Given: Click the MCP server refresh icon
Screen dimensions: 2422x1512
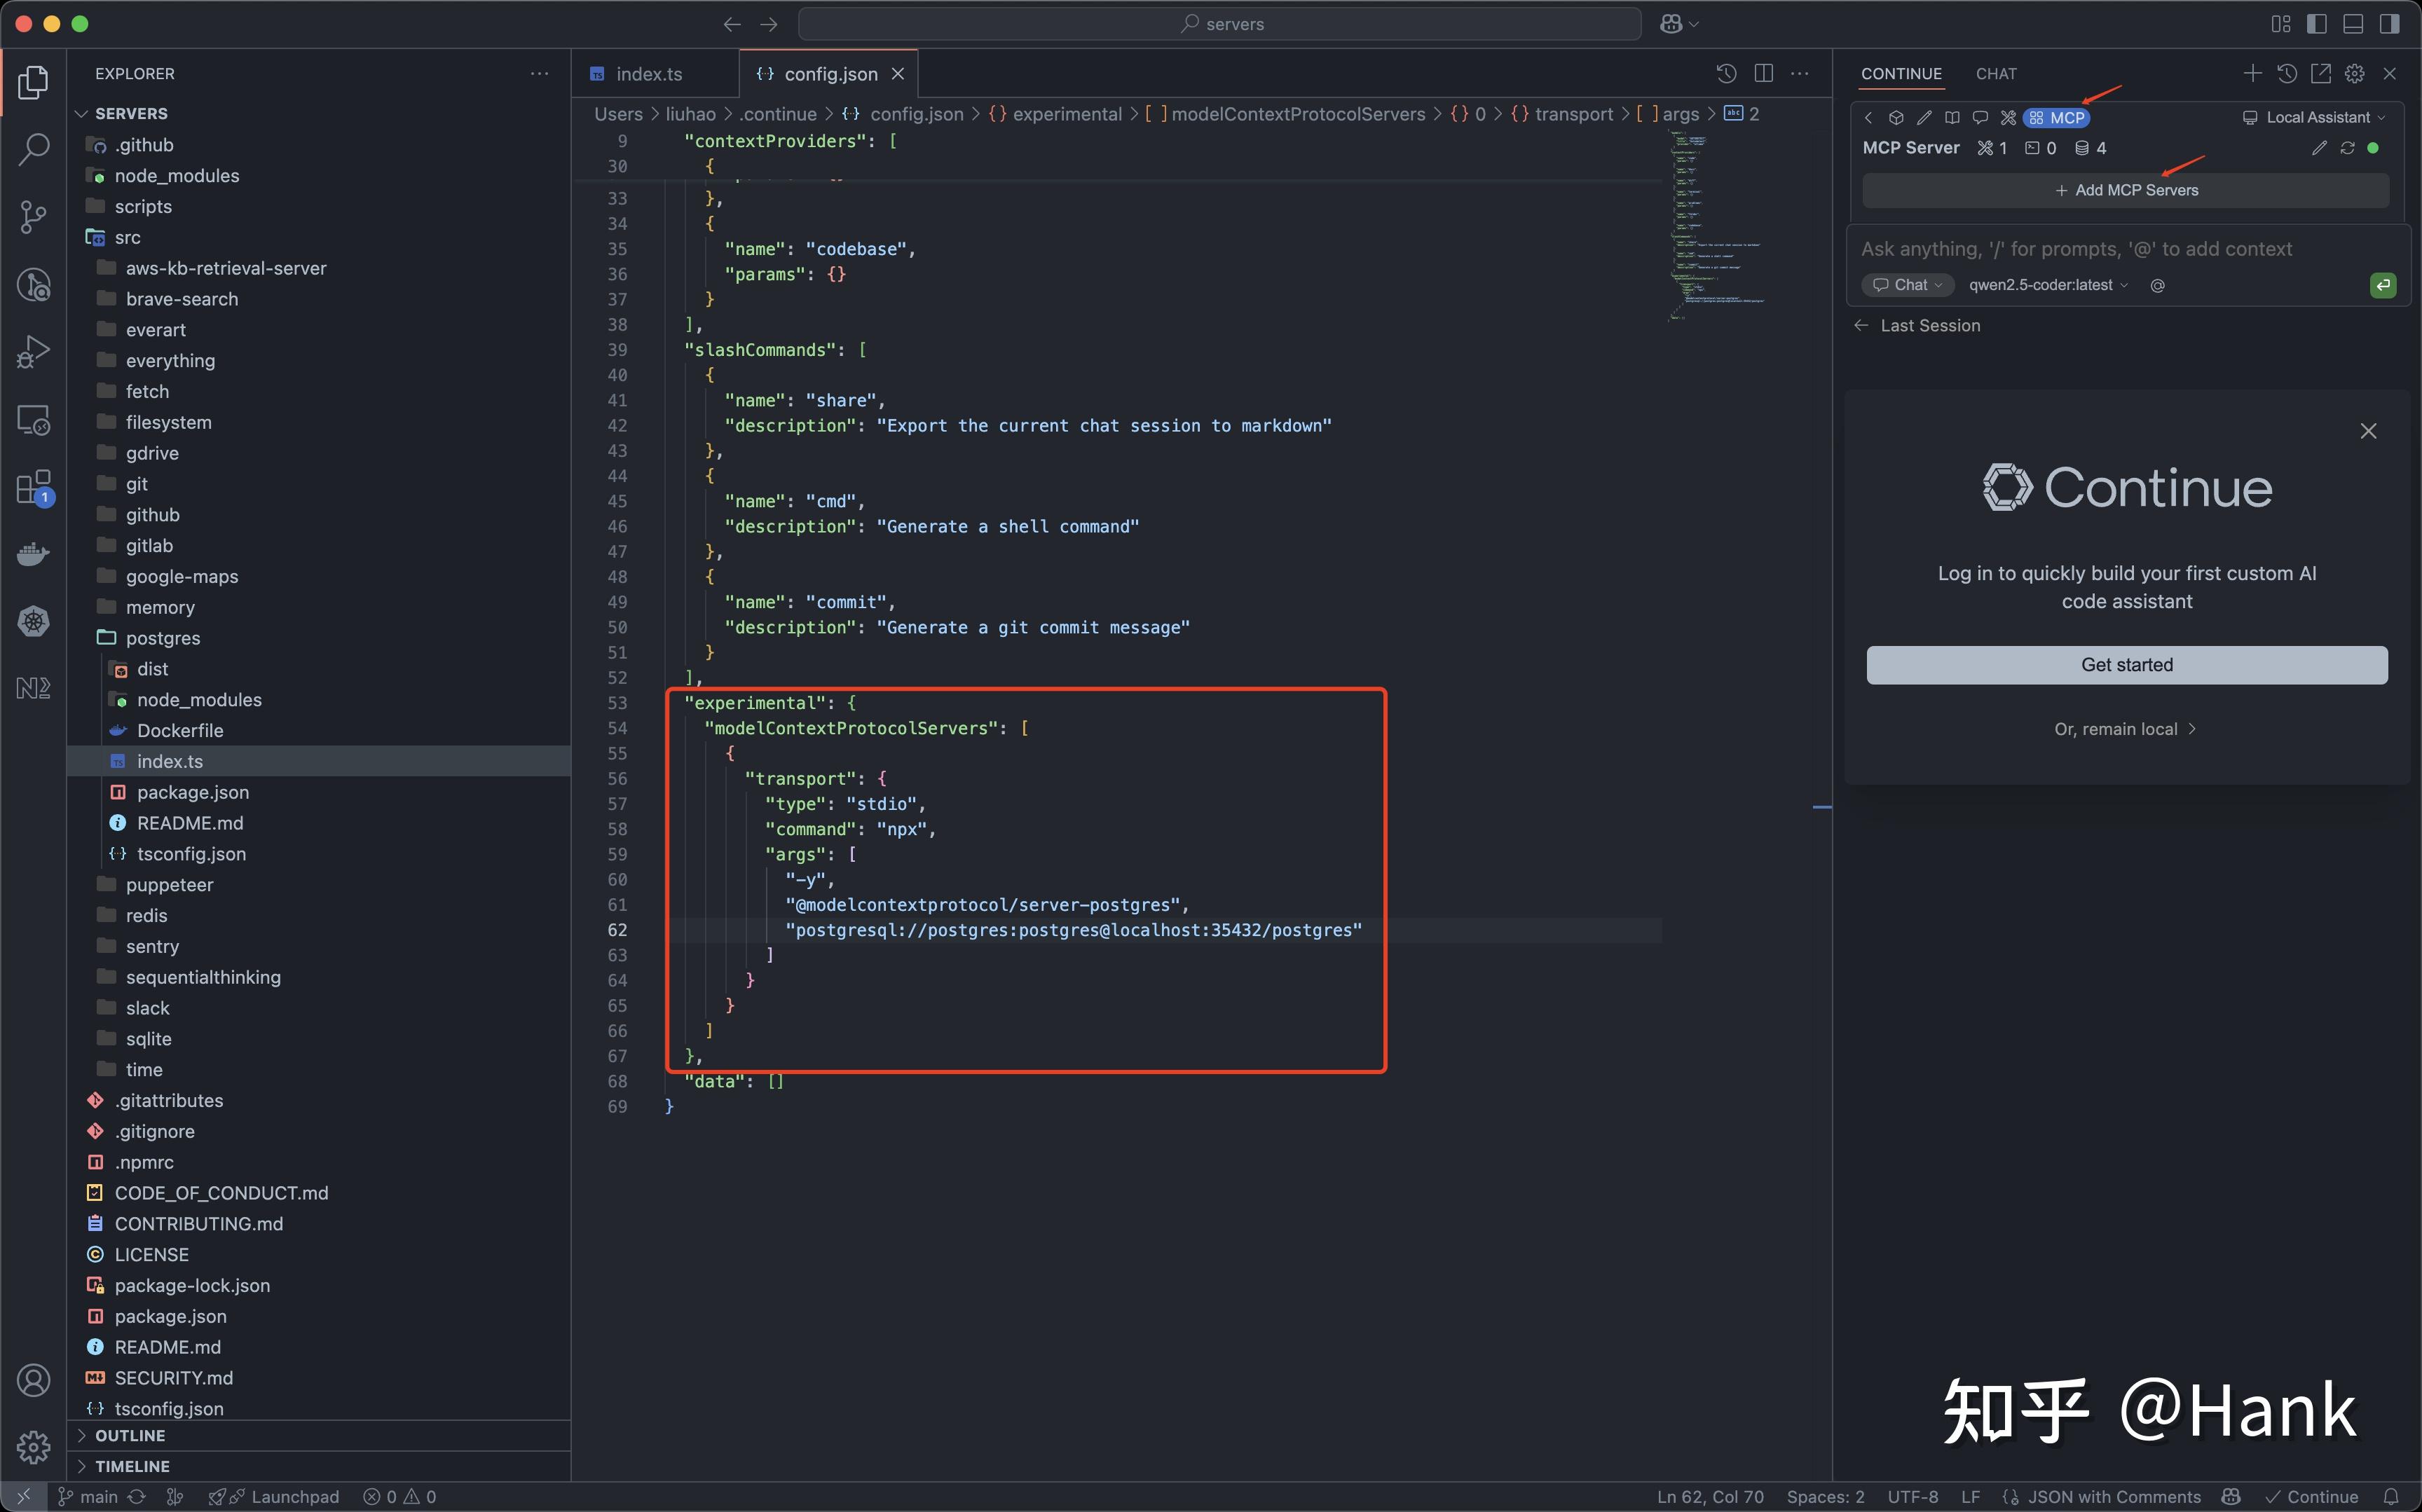Looking at the screenshot, I should pos(2347,148).
